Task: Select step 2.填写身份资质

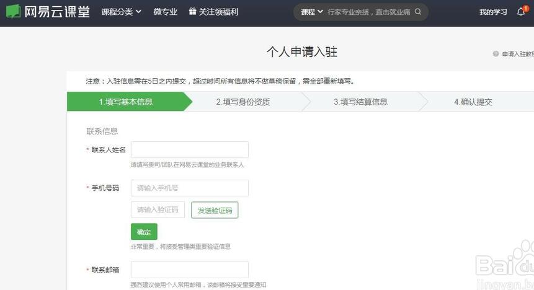Action: click(x=243, y=102)
